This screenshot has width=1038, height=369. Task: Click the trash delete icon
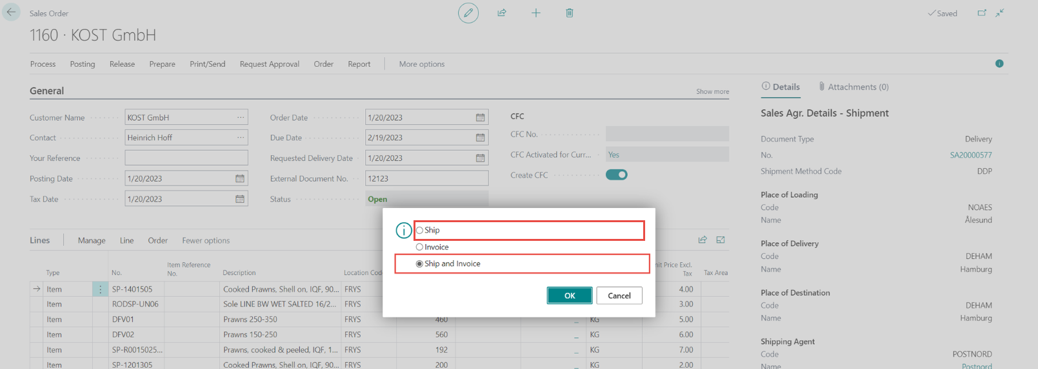tap(570, 13)
